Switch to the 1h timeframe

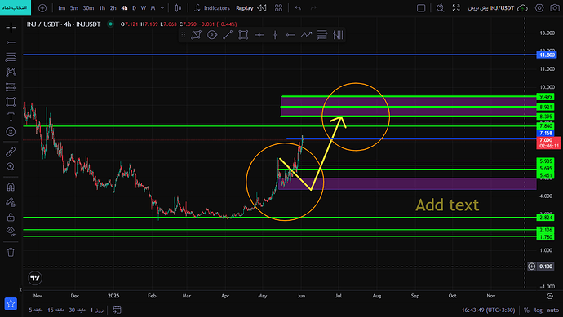coord(102,8)
